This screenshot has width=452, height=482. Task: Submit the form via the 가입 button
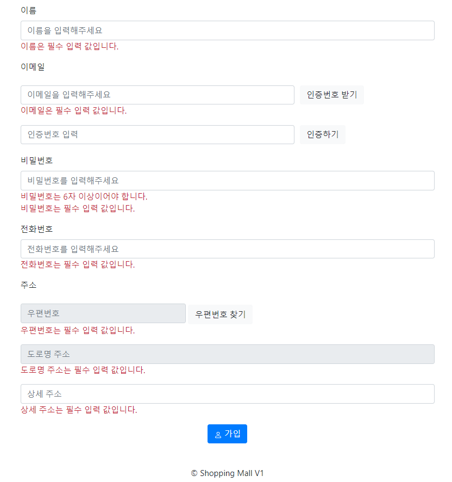pos(227,434)
